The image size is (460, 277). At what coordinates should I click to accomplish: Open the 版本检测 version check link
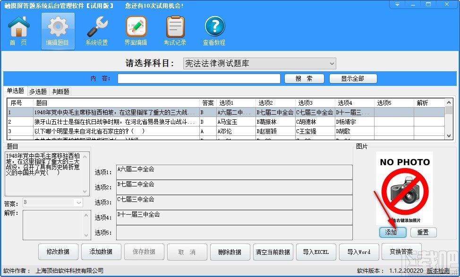438,271
